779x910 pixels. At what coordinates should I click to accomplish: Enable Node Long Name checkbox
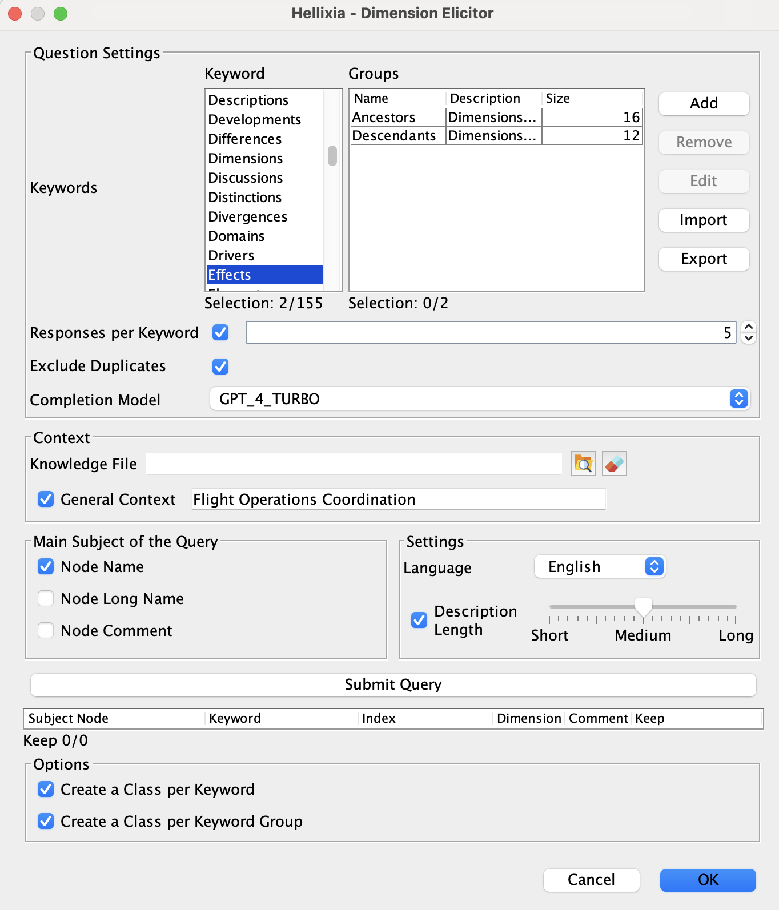point(46,598)
